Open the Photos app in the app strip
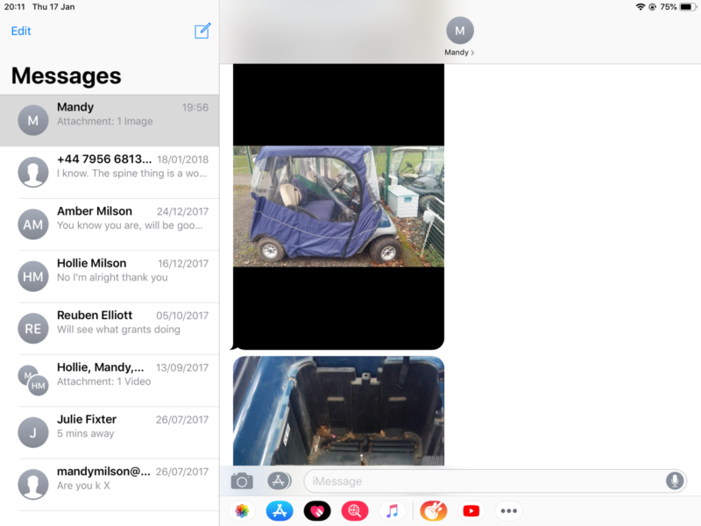 [242, 511]
